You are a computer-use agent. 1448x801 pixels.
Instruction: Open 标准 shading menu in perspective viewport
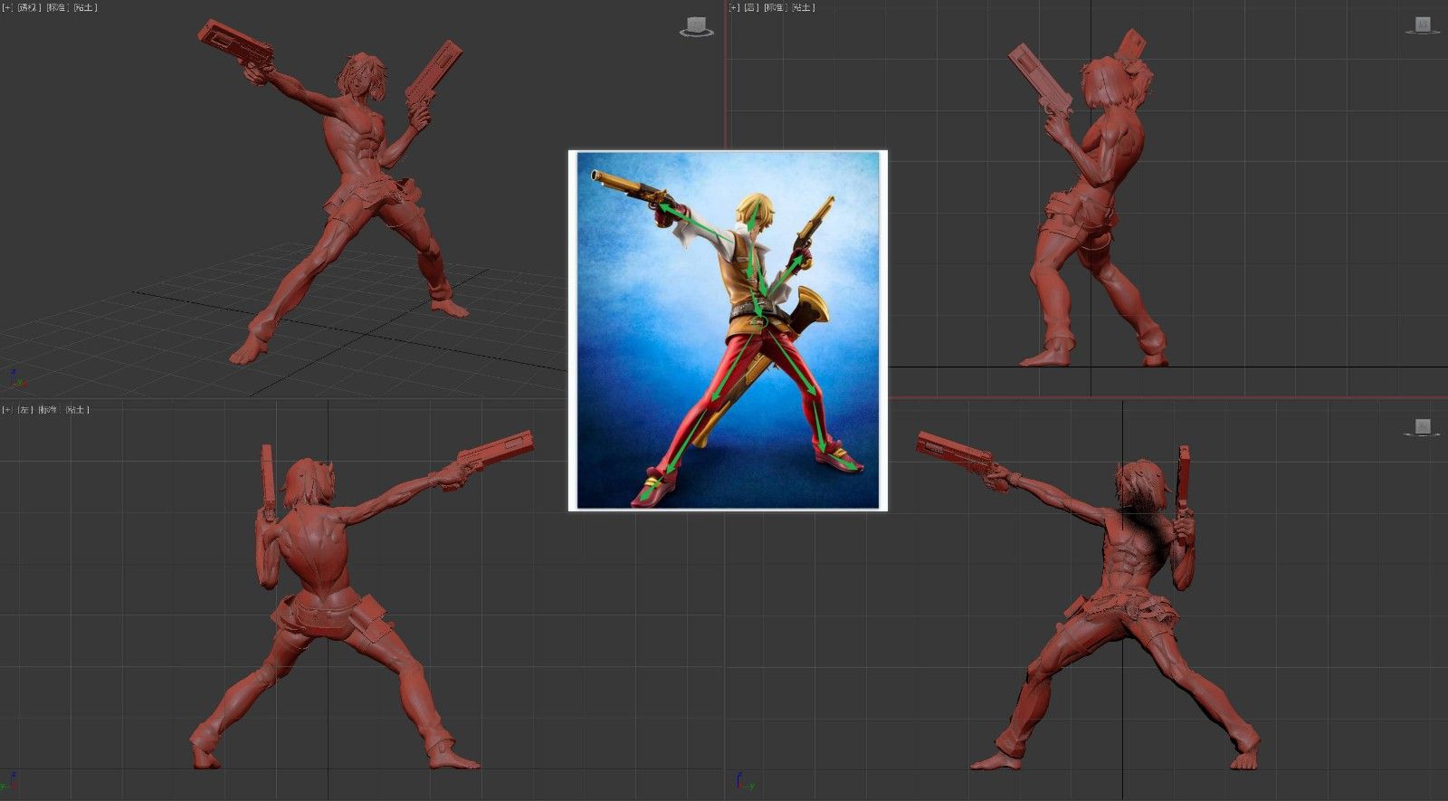coord(56,7)
